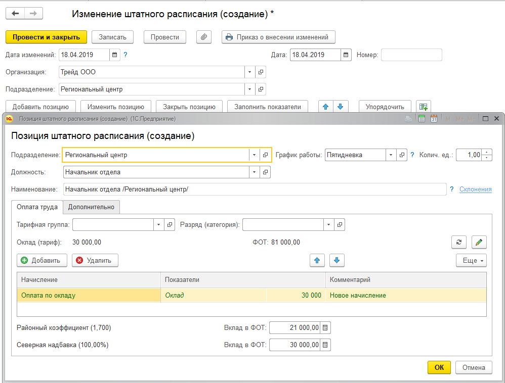Open calculator for Северная надбавка вклад

pos(325,345)
